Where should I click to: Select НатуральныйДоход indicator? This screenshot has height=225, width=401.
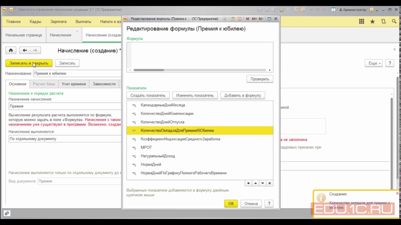click(200, 156)
